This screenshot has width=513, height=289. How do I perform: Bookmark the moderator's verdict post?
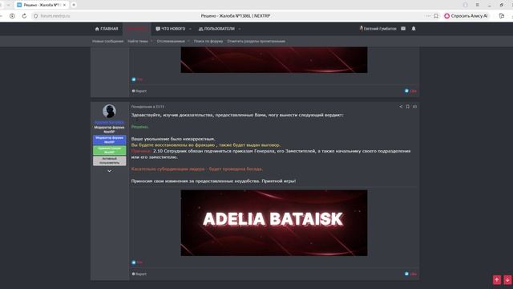tap(408, 107)
